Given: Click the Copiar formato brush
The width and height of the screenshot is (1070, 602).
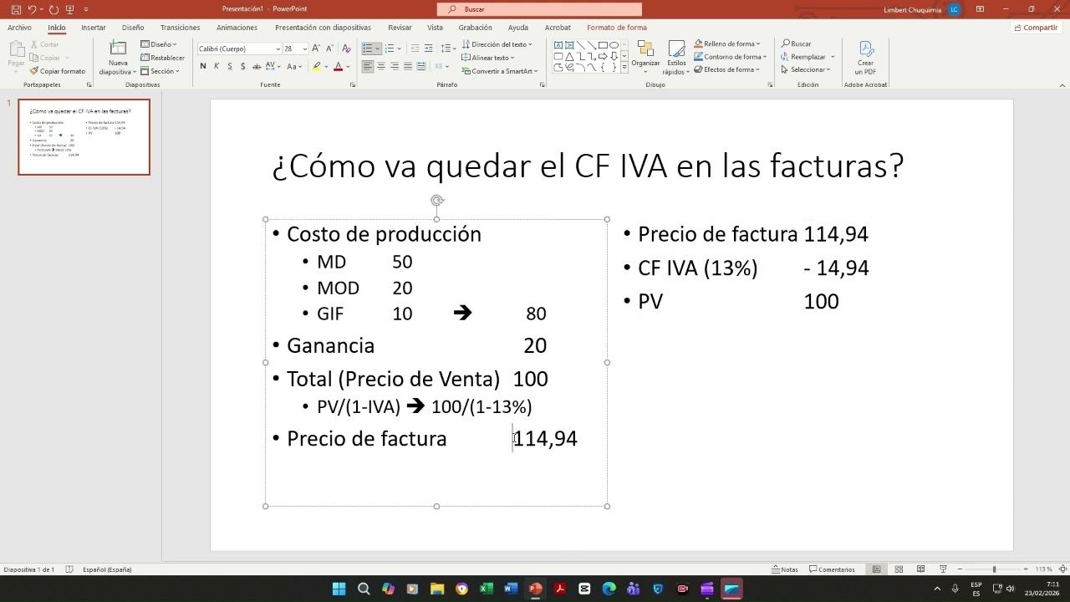Looking at the screenshot, I should [x=58, y=71].
